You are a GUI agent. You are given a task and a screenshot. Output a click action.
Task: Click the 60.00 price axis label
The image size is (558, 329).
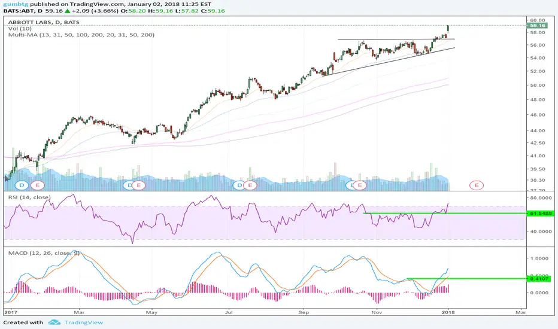[x=538, y=20]
